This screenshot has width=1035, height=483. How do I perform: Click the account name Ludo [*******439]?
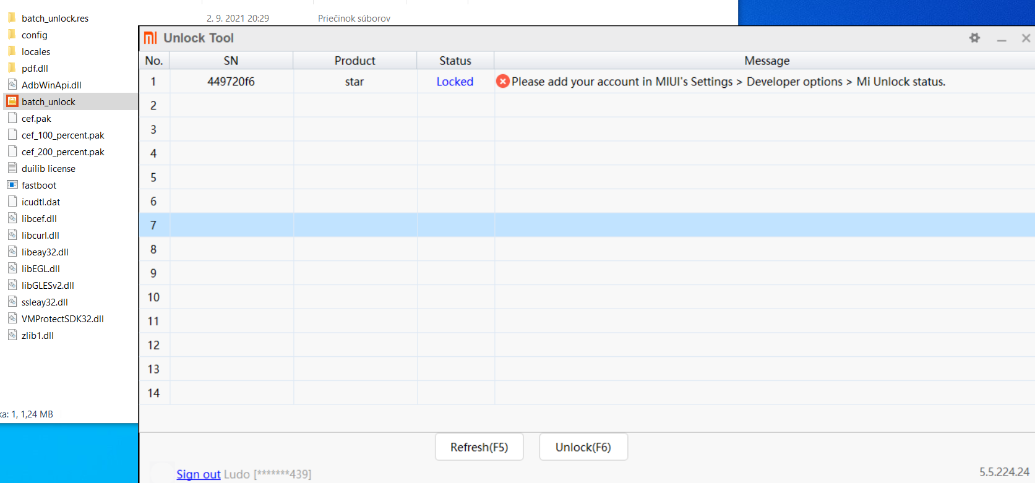[267, 474]
